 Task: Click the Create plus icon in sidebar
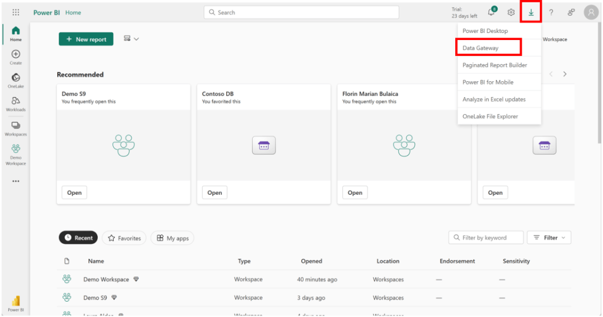tap(16, 57)
